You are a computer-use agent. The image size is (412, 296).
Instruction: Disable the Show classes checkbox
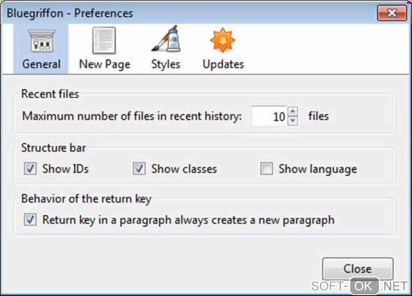click(x=139, y=169)
